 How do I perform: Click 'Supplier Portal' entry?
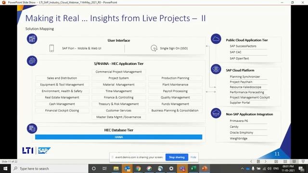tap(240, 102)
